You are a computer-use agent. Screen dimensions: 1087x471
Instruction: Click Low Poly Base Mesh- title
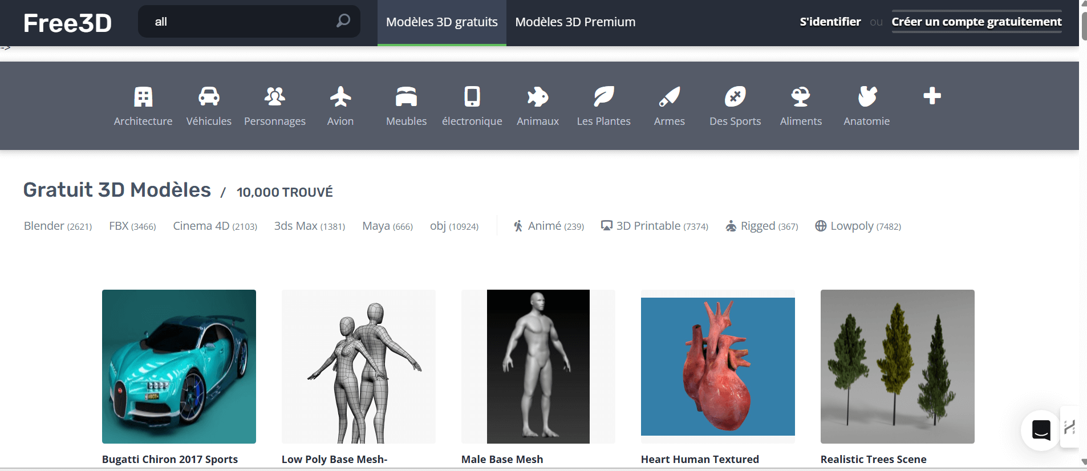click(x=334, y=459)
